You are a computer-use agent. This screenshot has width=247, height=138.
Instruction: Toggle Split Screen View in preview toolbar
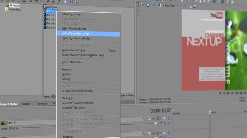coord(159,5)
